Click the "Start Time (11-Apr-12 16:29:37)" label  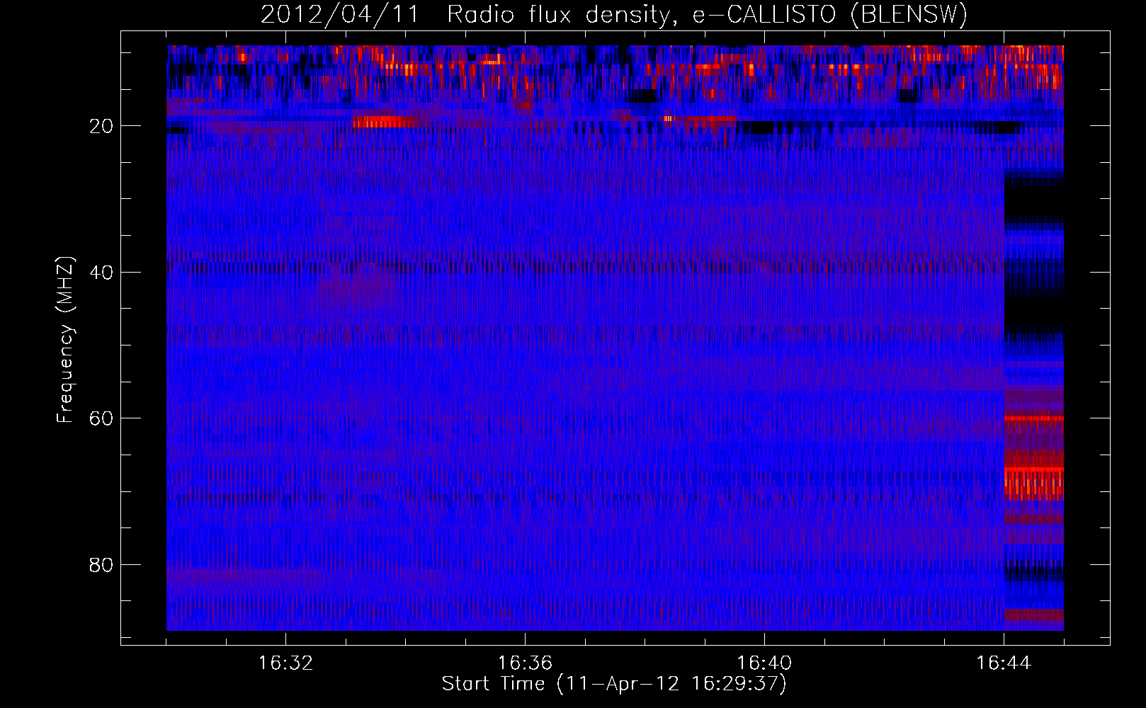(x=614, y=684)
